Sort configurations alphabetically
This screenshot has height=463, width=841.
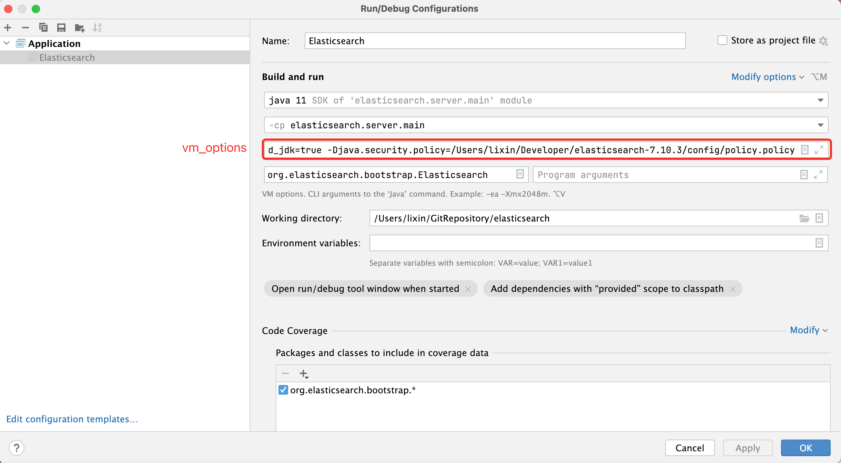pos(98,28)
